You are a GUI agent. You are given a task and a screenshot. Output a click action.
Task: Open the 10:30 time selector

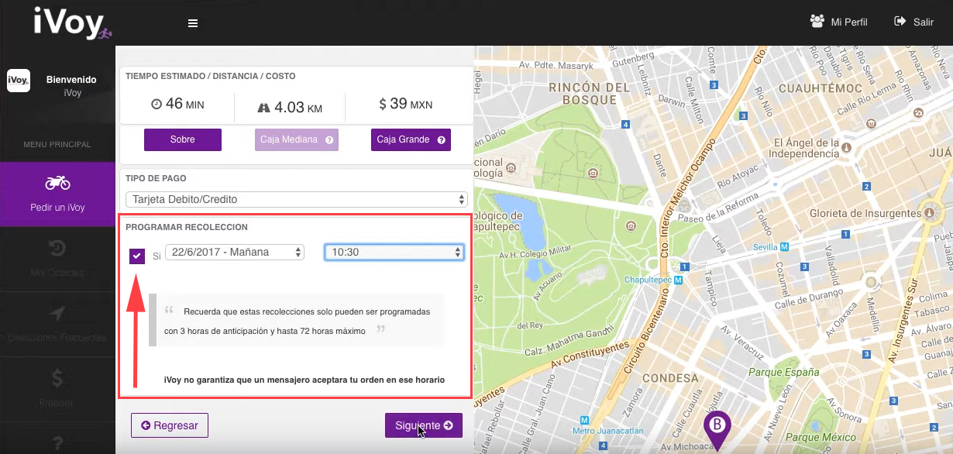point(394,251)
